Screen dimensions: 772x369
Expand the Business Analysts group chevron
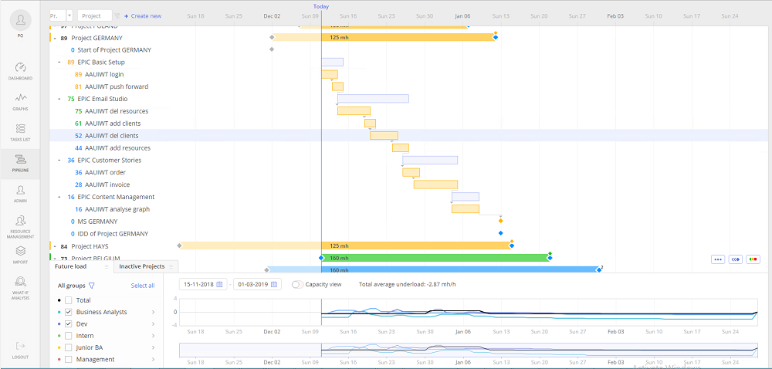click(153, 312)
